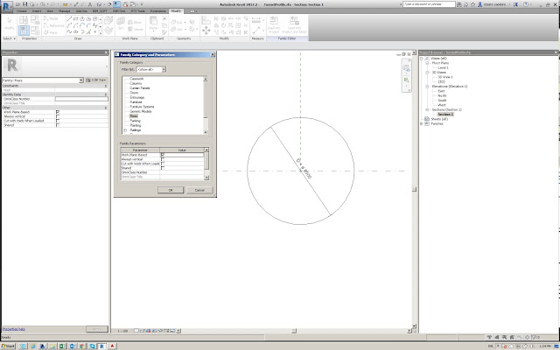The height and width of the screenshot is (350, 560).
Task: Click the Move tool in Modify panel
Action: [x=206, y=31]
